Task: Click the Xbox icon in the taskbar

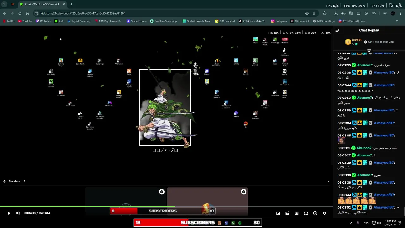Action: pyautogui.click(x=233, y=223)
